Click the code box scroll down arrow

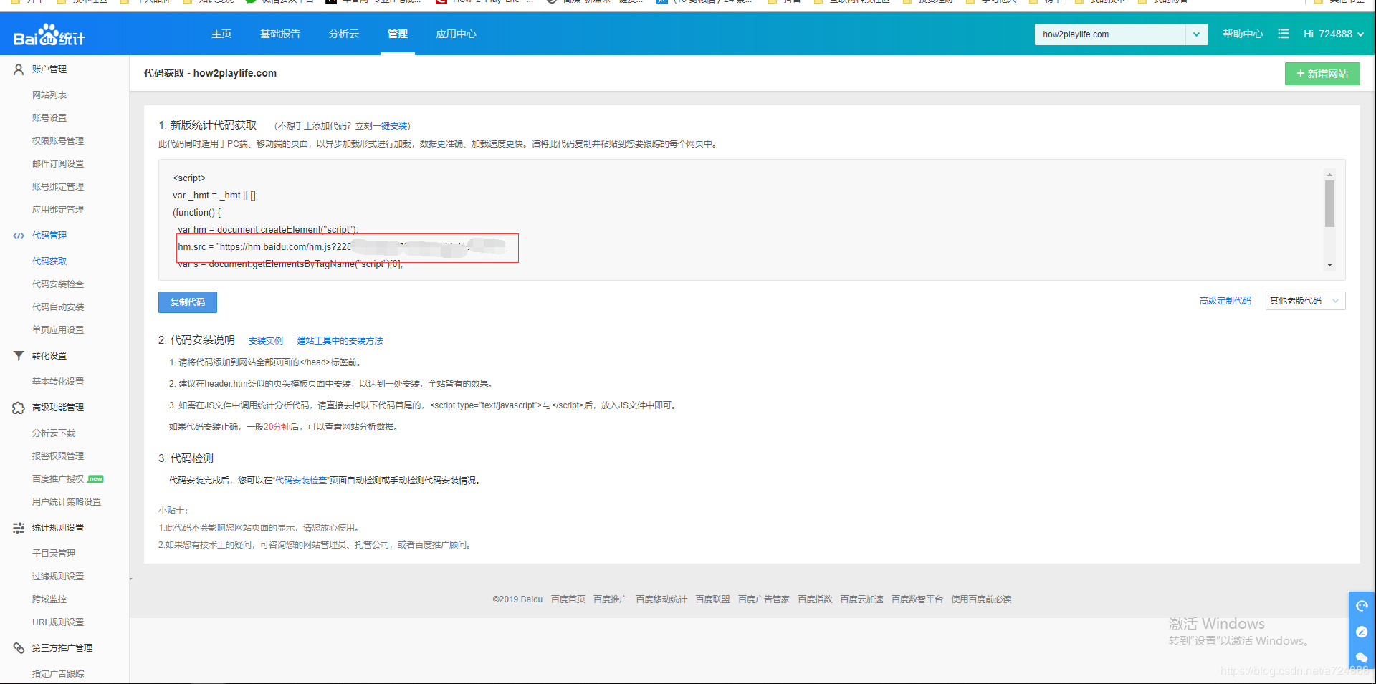coord(1329,265)
